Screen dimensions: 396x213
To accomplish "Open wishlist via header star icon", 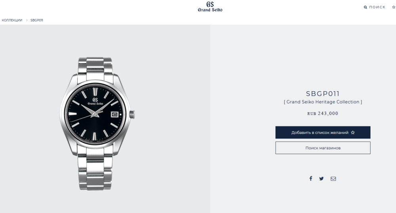I will pos(394,7).
